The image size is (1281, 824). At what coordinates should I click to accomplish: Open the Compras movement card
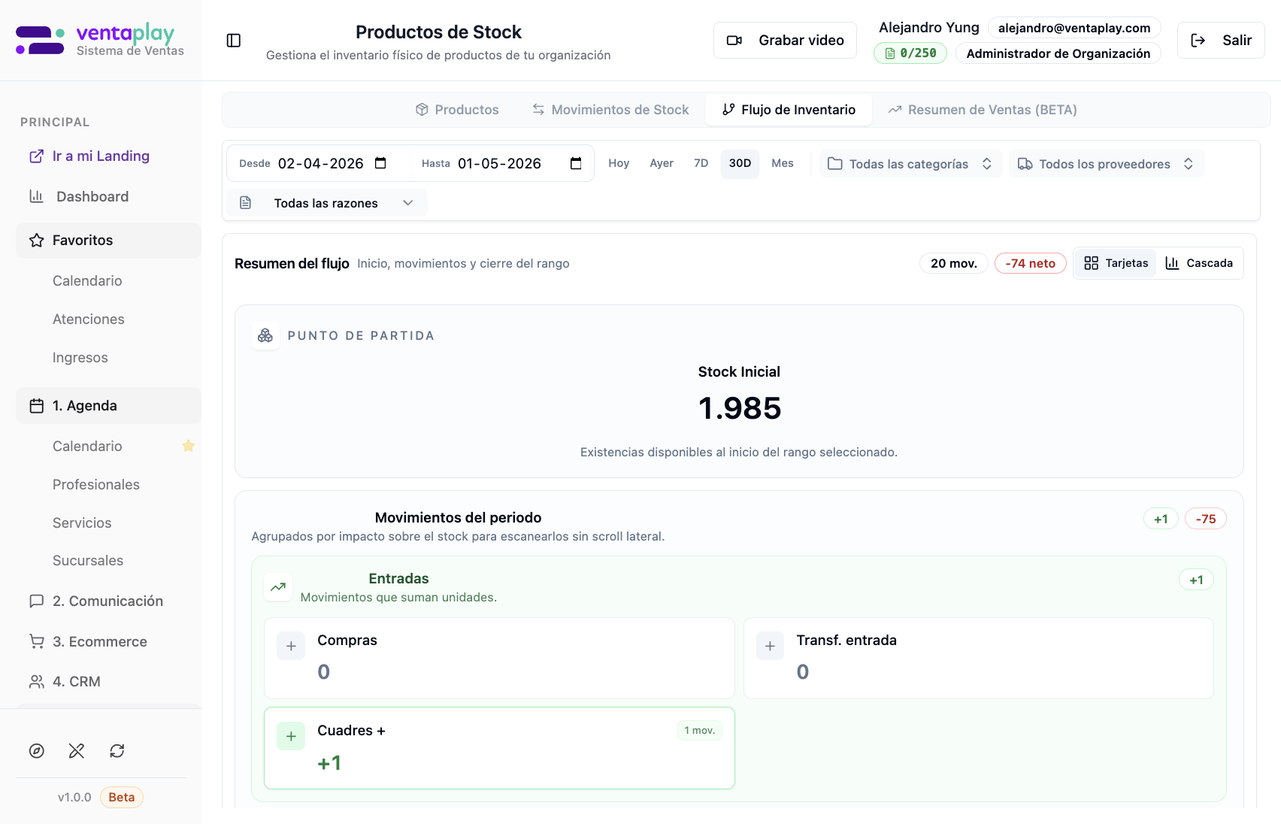[499, 659]
